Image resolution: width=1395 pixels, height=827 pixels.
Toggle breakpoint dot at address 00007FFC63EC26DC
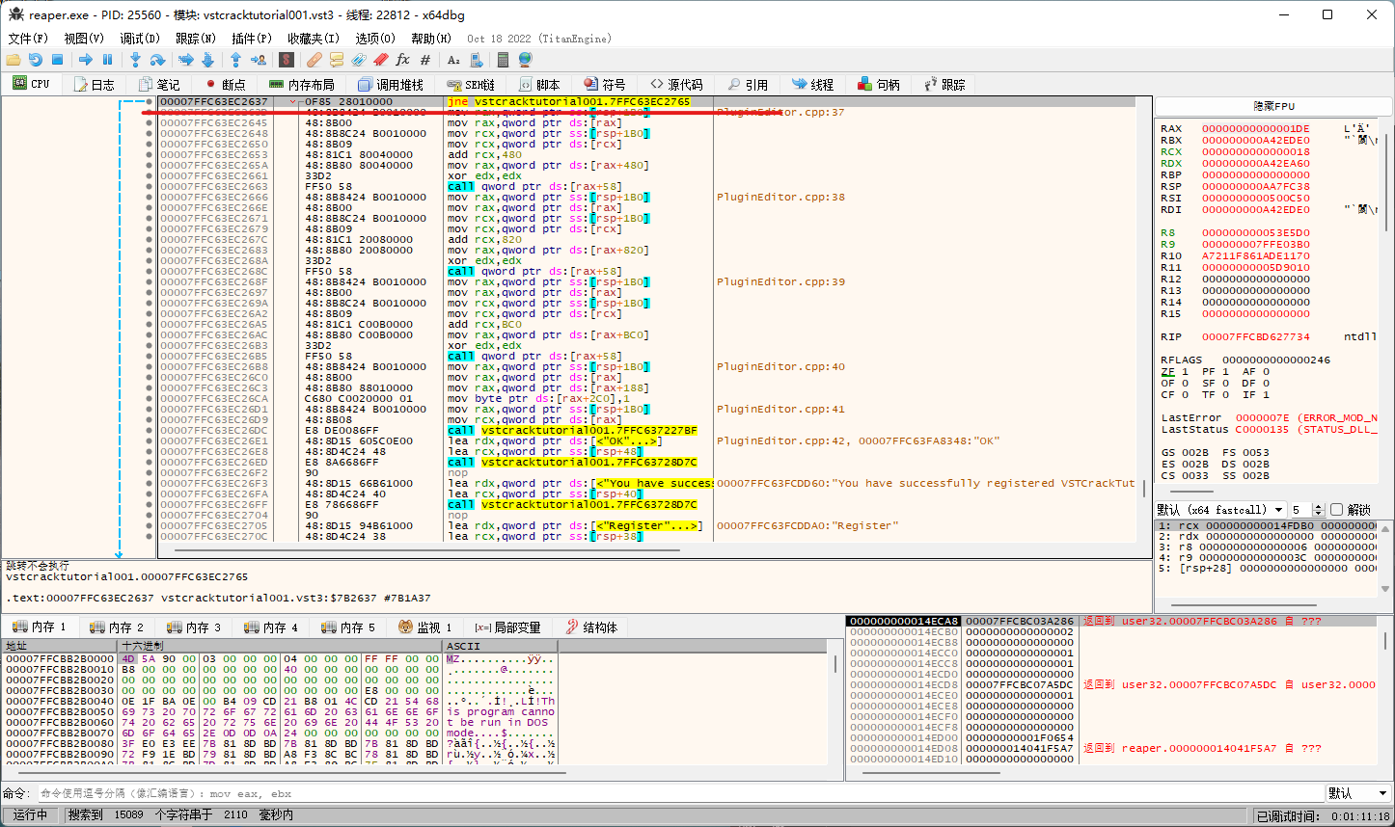tap(149, 430)
